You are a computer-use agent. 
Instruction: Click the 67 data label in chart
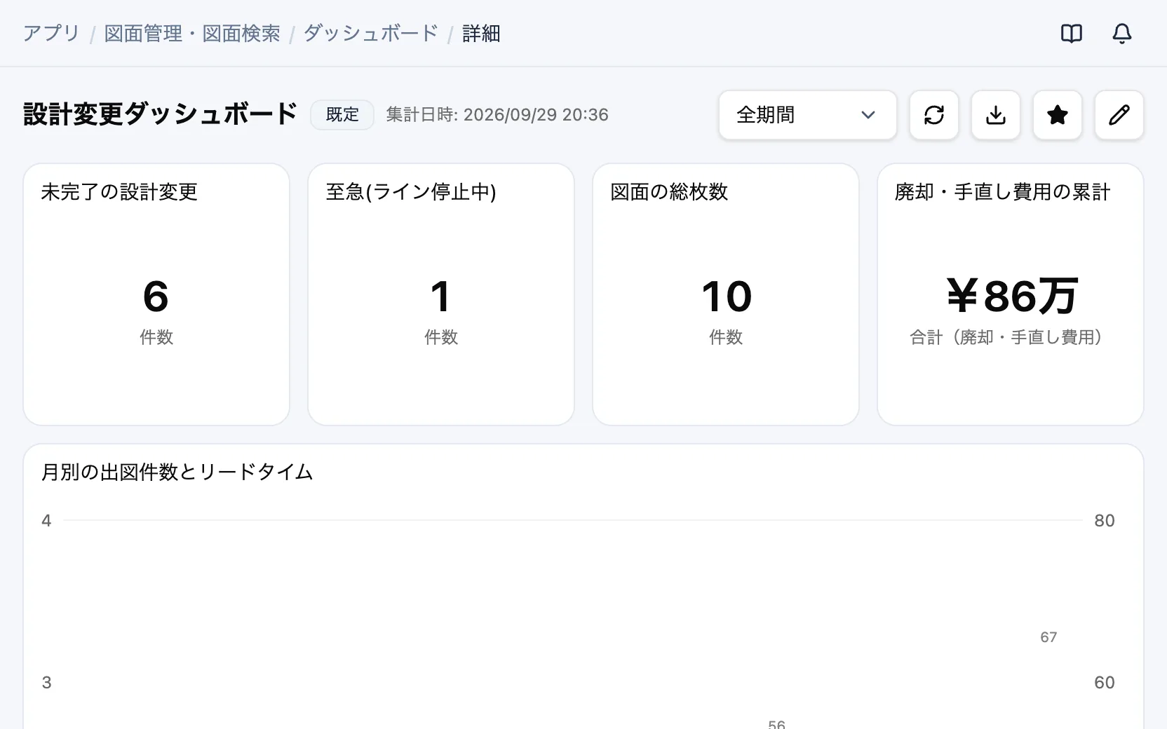pos(1048,637)
